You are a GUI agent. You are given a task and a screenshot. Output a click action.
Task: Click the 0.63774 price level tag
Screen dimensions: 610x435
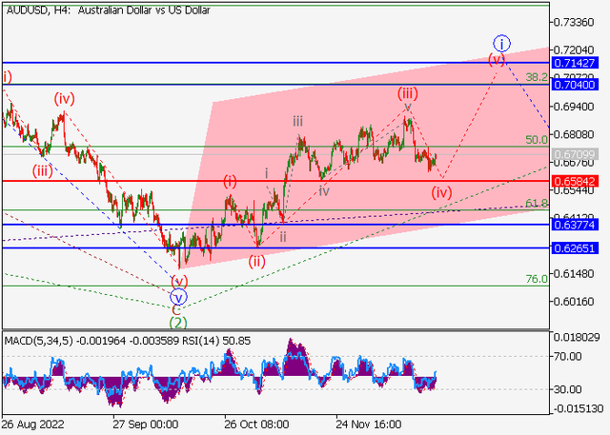(579, 226)
